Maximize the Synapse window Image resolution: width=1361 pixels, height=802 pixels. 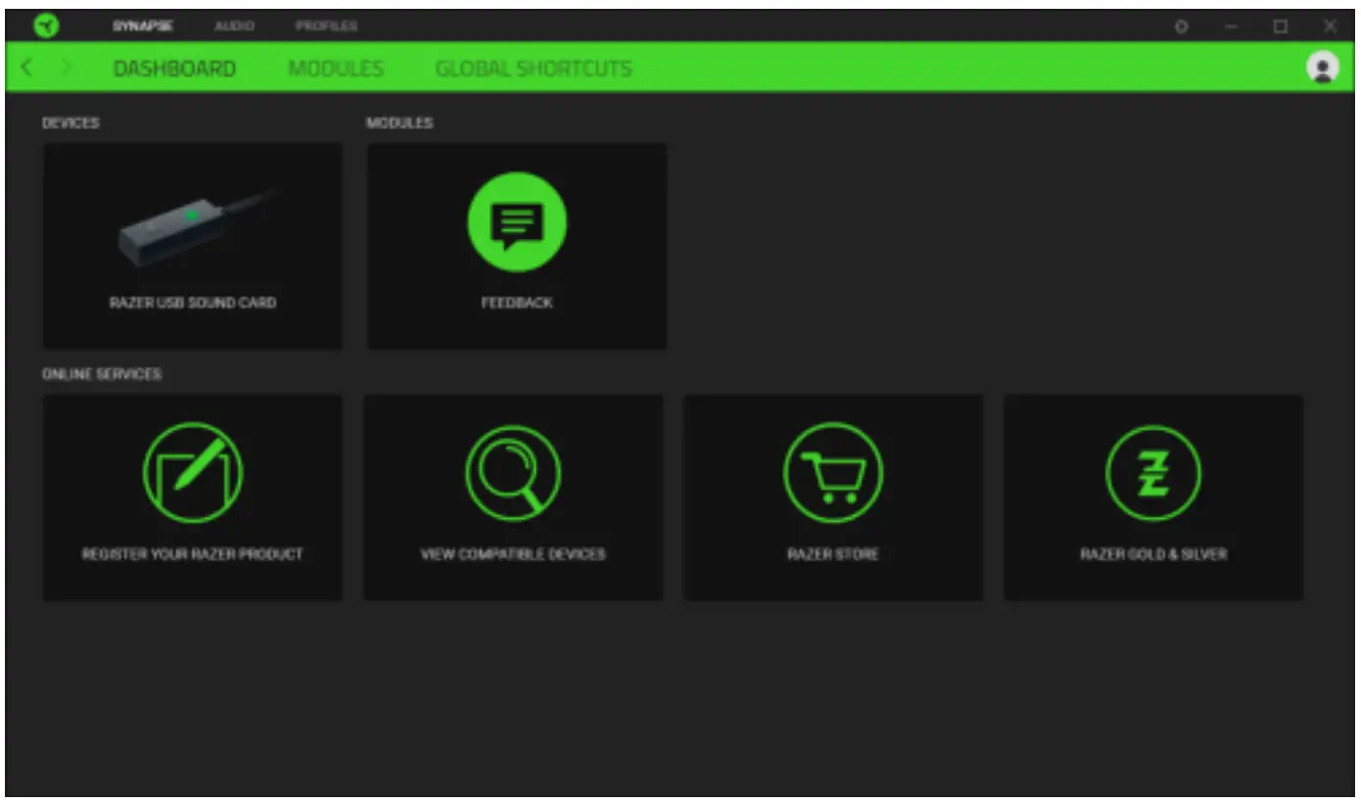(x=1281, y=26)
